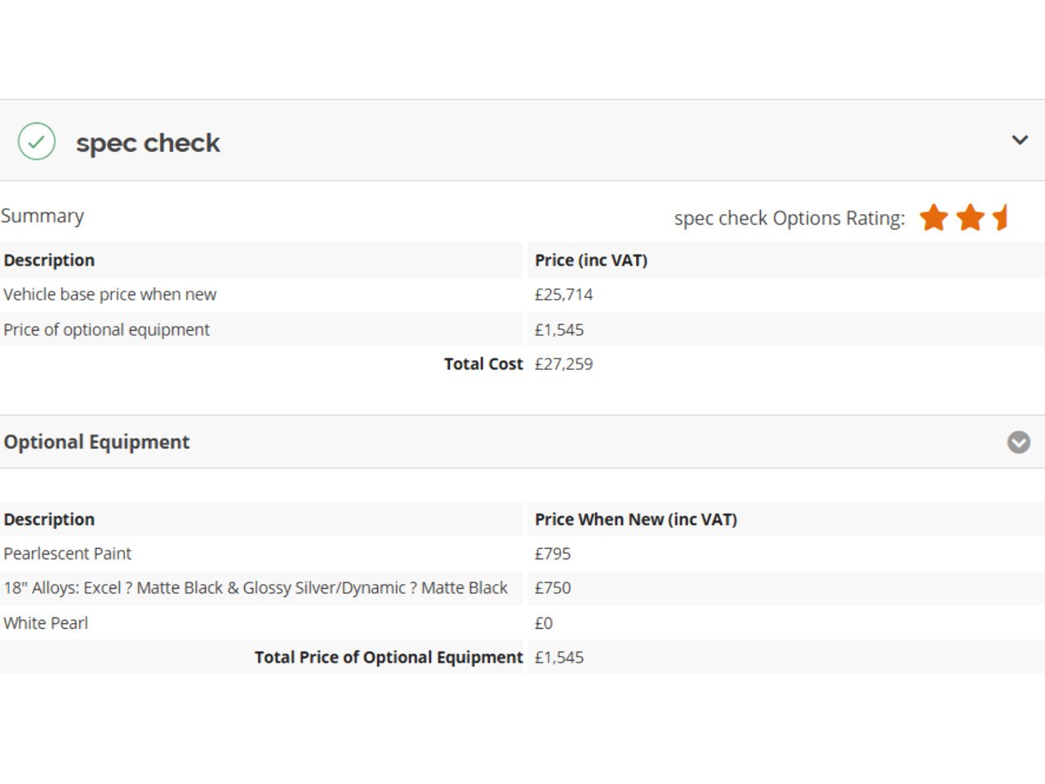The height and width of the screenshot is (784, 1045).
Task: Click the green checkmark circle icon
Action: (37, 141)
